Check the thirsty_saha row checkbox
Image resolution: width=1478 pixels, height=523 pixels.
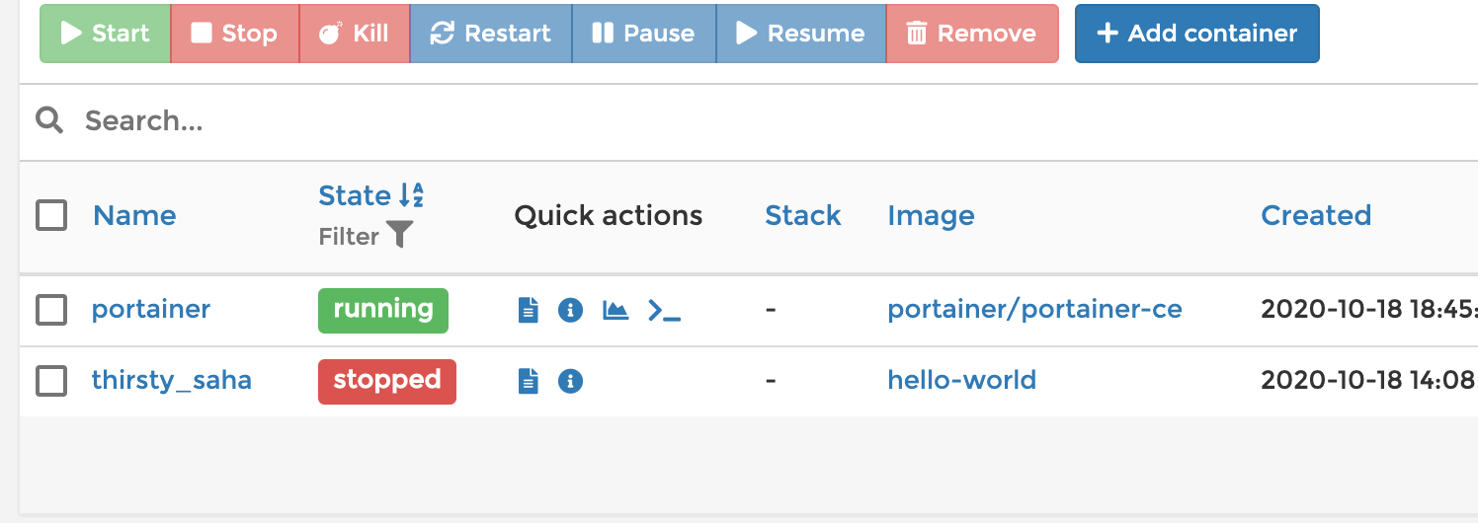coord(51,381)
